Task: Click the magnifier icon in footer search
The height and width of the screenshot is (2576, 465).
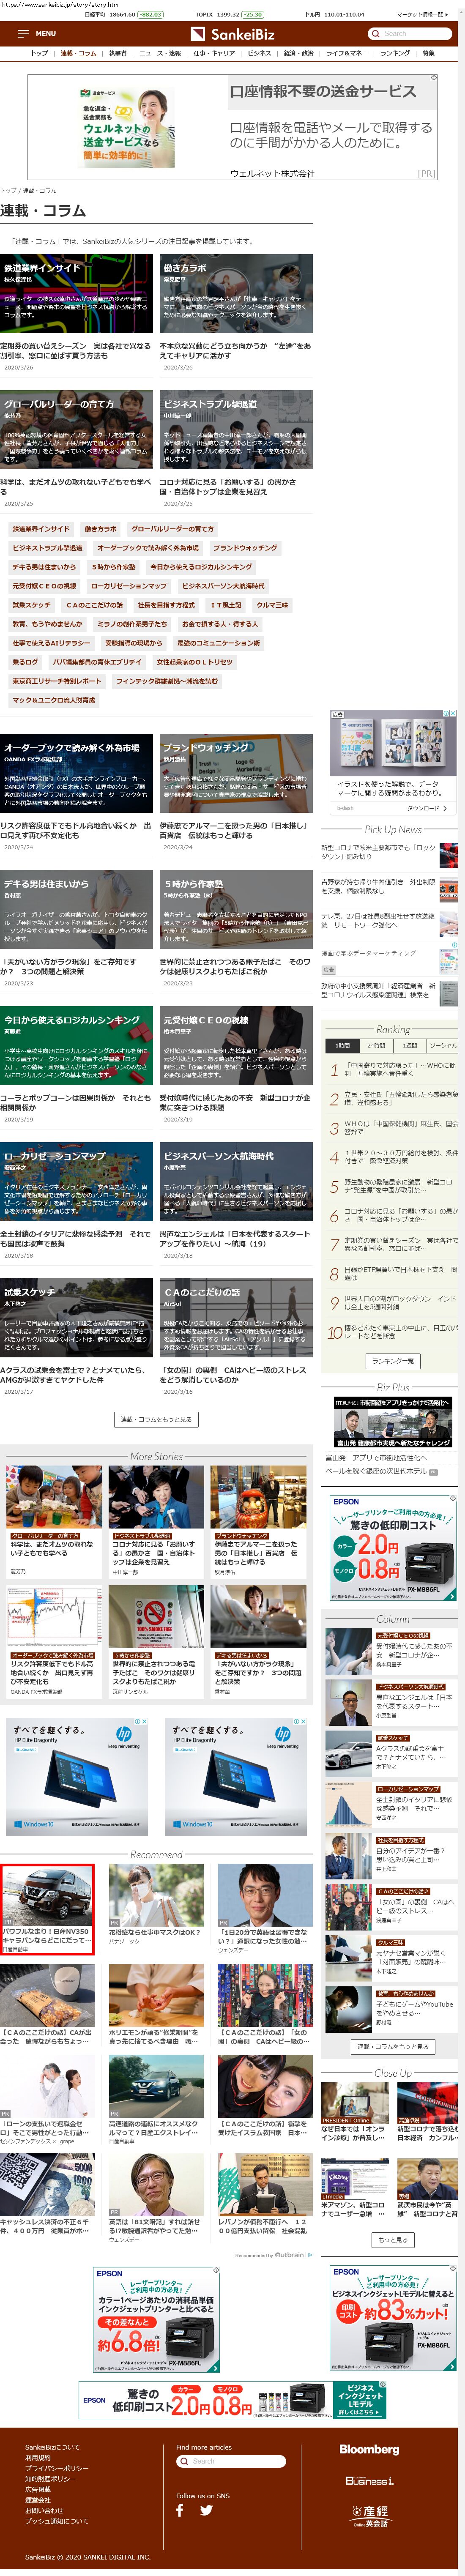Action: coord(183,2461)
